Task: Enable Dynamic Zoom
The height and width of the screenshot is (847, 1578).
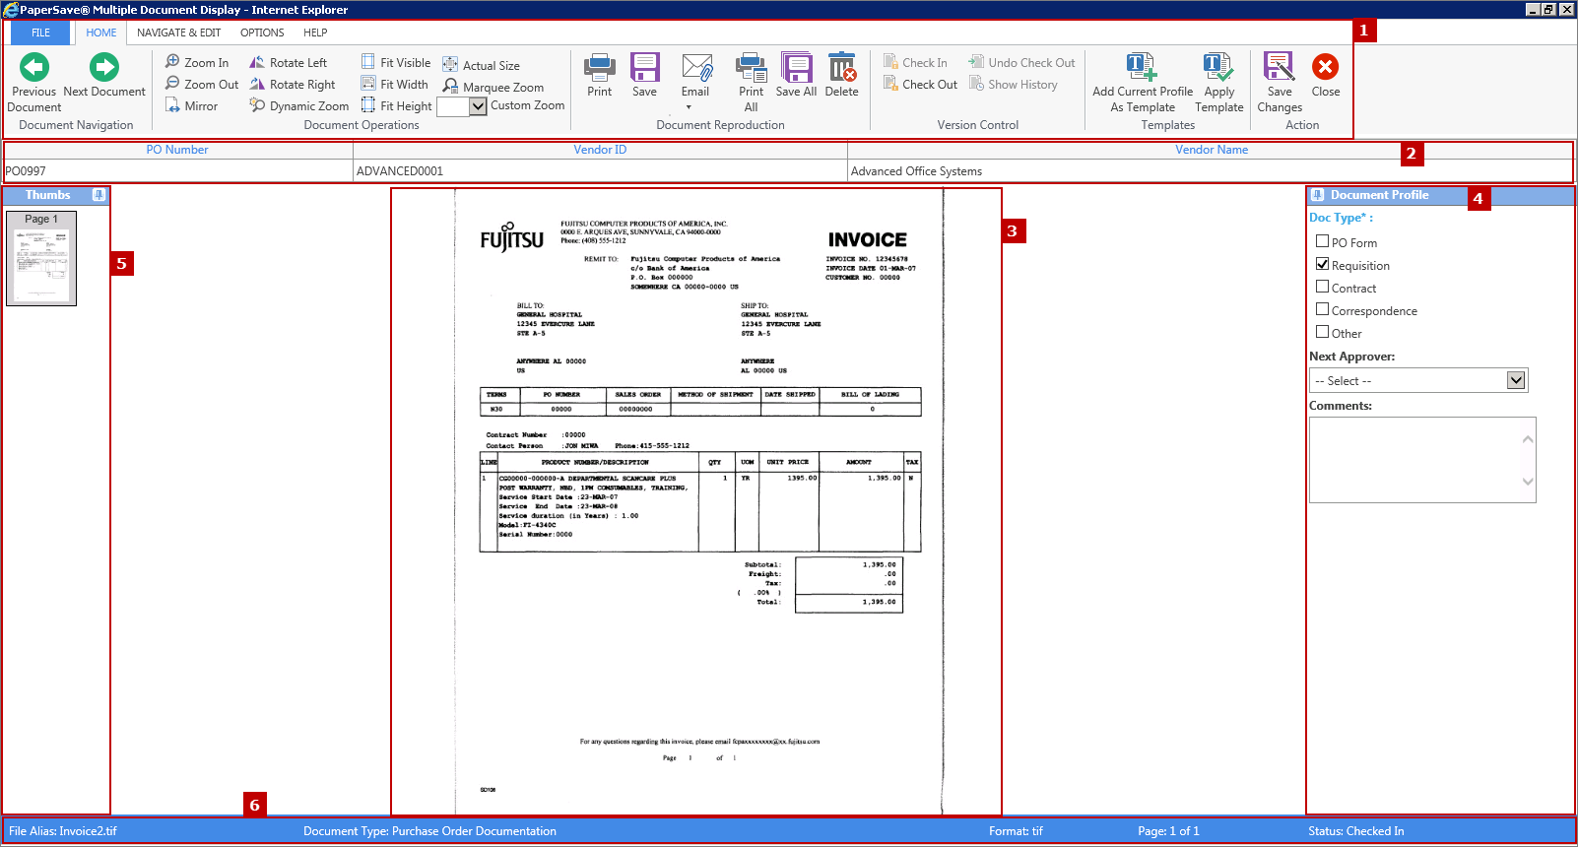Action: [299, 105]
